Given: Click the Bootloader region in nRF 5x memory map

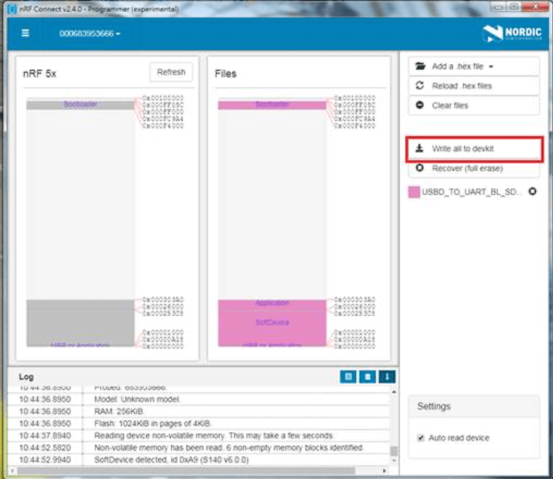Looking at the screenshot, I should coord(80,105).
